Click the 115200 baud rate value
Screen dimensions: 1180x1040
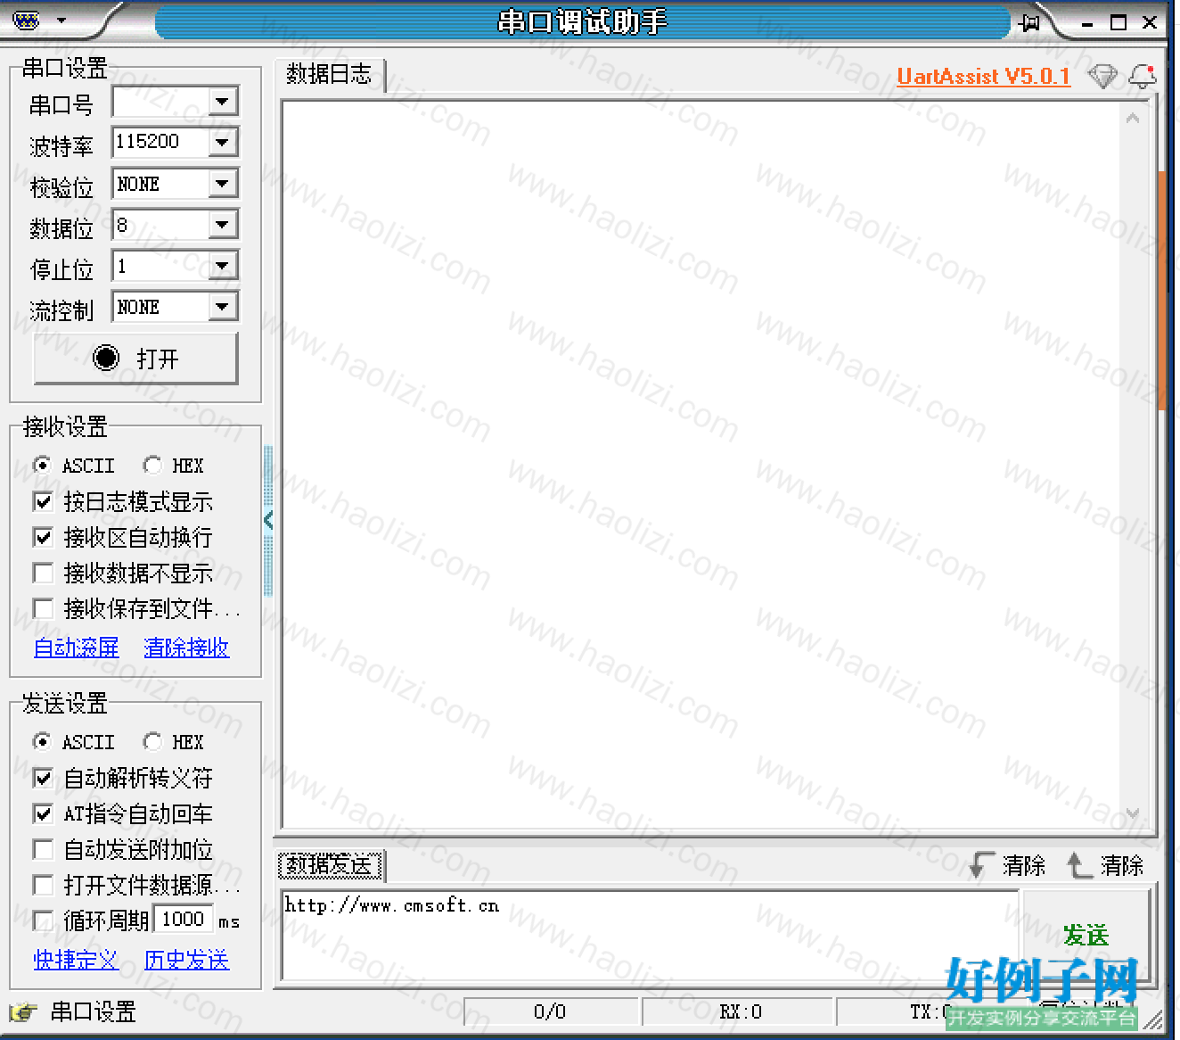pos(148,142)
